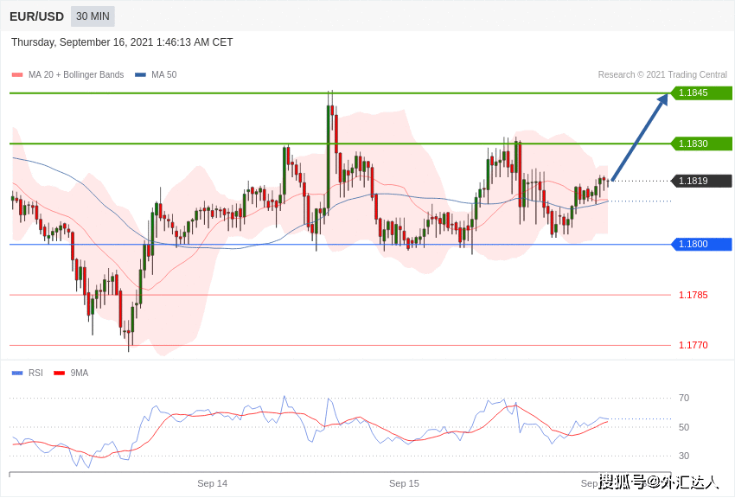The width and height of the screenshot is (735, 498).
Task: Click the red 1.1785 support label
Action: click(x=693, y=295)
